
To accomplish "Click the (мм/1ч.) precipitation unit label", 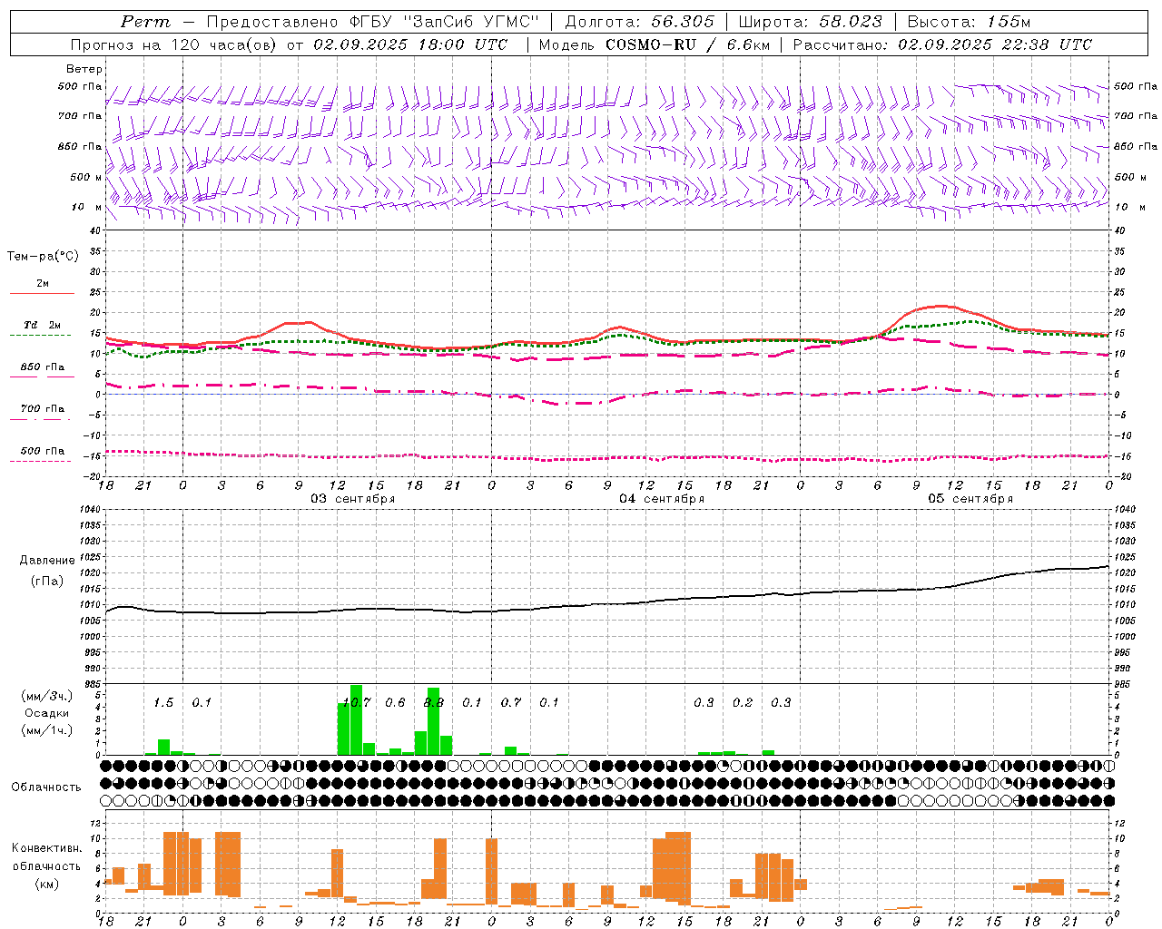I will (47, 730).
